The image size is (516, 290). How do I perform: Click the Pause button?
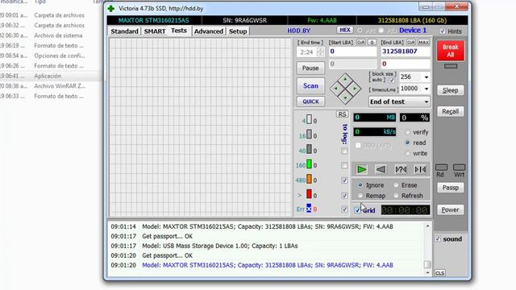click(310, 68)
